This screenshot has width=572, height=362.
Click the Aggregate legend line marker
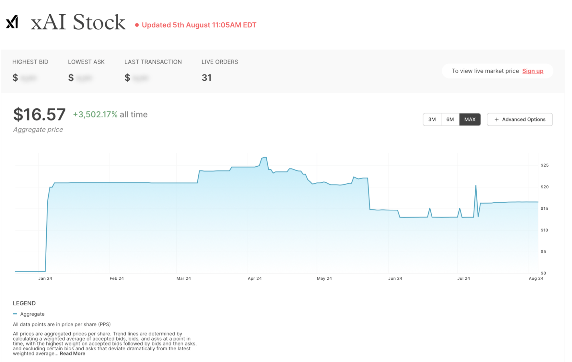pos(15,314)
